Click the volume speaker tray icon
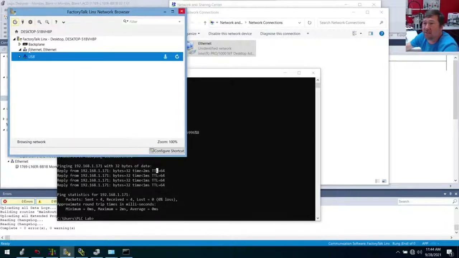Viewport: 459px width, 258px height. (420, 252)
